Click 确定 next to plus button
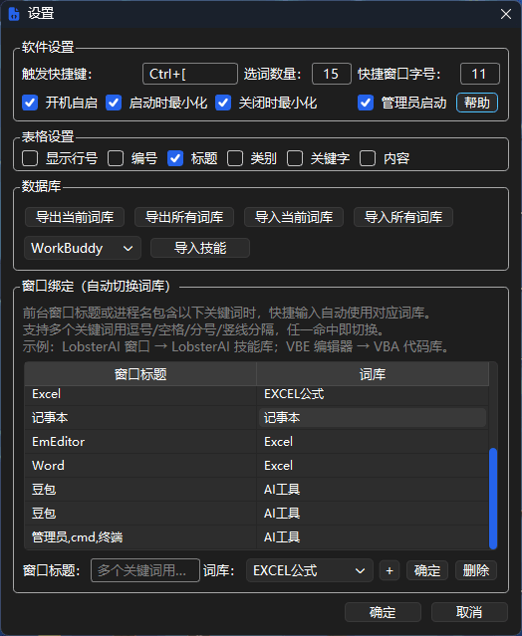Screen dimensions: 522x636 point(427,570)
